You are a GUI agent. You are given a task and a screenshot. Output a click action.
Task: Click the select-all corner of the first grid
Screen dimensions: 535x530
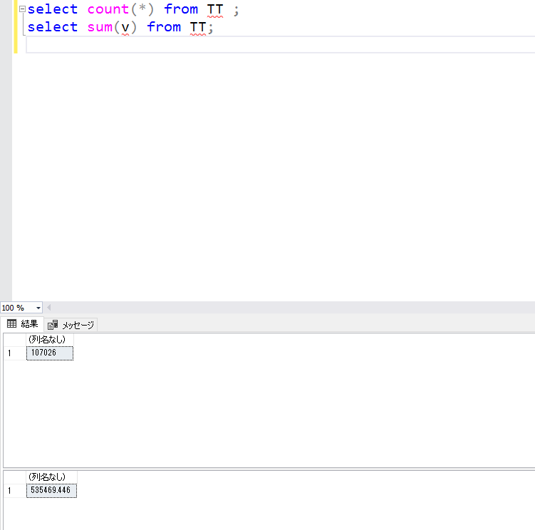pos(14,339)
